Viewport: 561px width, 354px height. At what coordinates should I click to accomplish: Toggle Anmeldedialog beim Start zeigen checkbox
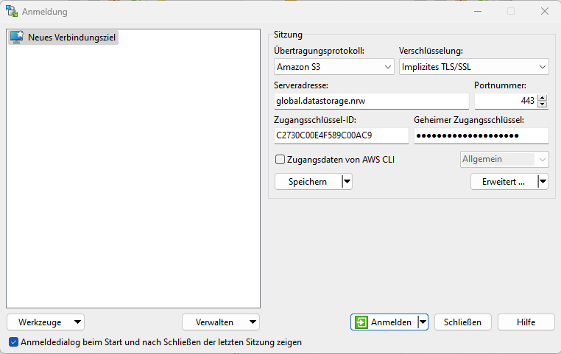click(14, 342)
